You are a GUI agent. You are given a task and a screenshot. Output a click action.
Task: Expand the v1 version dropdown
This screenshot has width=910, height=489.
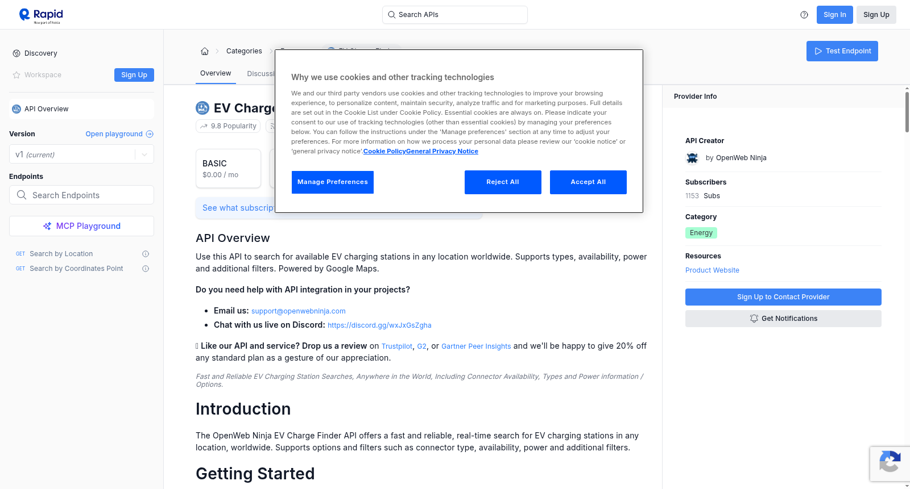(x=144, y=154)
